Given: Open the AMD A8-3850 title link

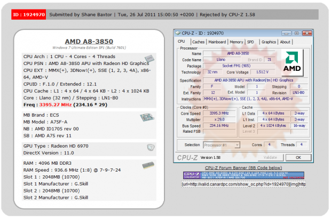Looking at the screenshot, I should (x=89, y=42).
